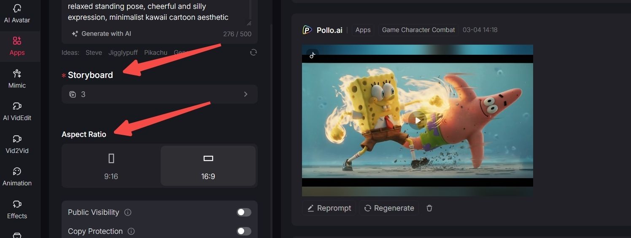Open the Animation tool
This screenshot has width=631, height=238.
coord(17,177)
